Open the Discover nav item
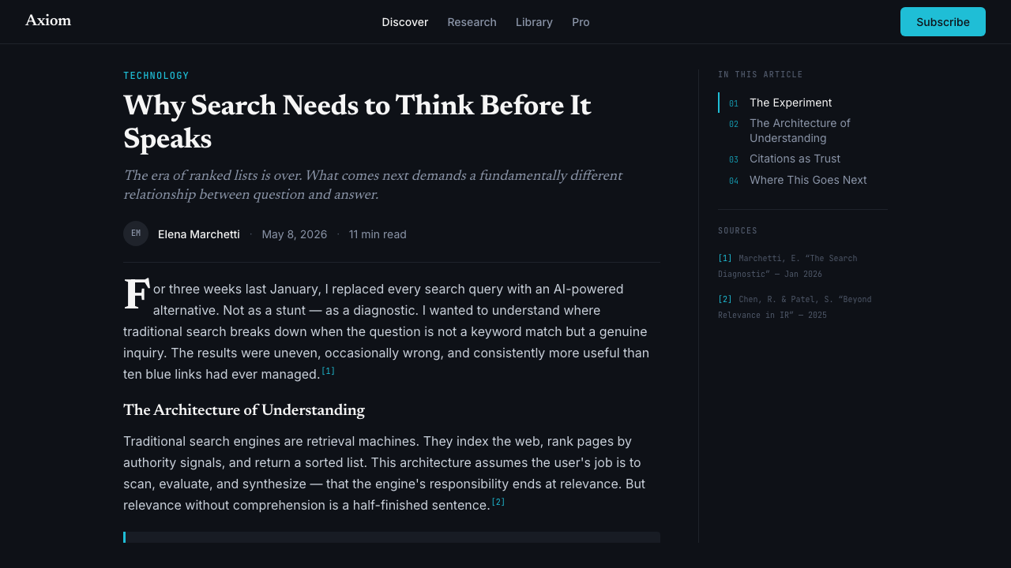This screenshot has height=568, width=1011. coord(405,22)
